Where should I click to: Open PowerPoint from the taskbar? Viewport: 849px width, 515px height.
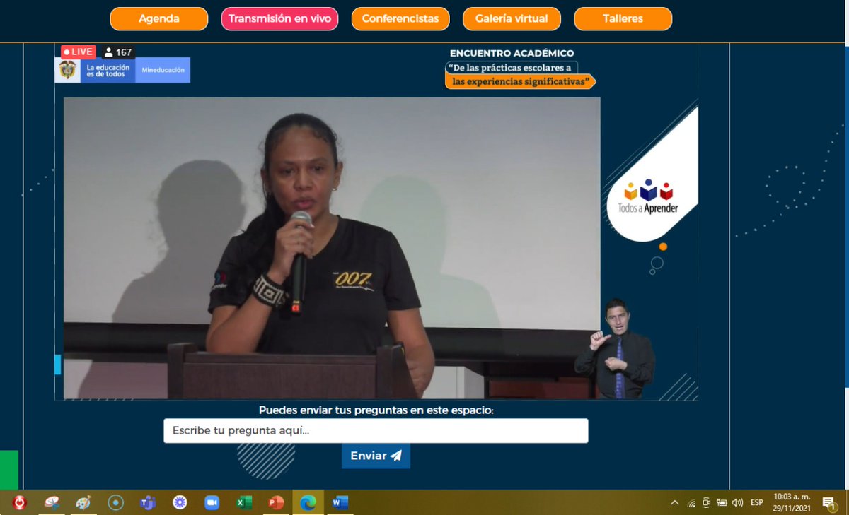click(x=276, y=502)
